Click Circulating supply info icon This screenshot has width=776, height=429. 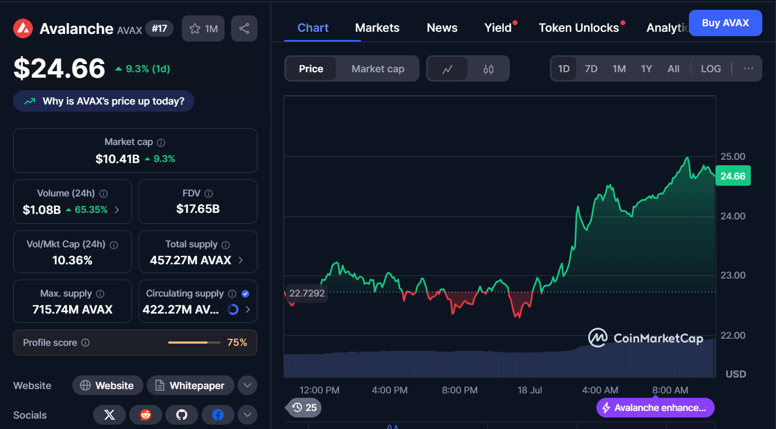(x=232, y=294)
